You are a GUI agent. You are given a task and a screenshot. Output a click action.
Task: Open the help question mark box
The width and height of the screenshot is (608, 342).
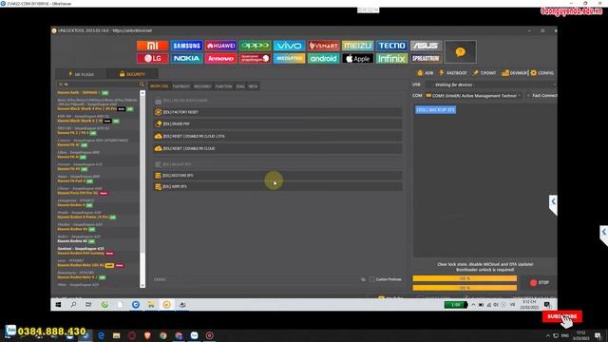(460, 52)
